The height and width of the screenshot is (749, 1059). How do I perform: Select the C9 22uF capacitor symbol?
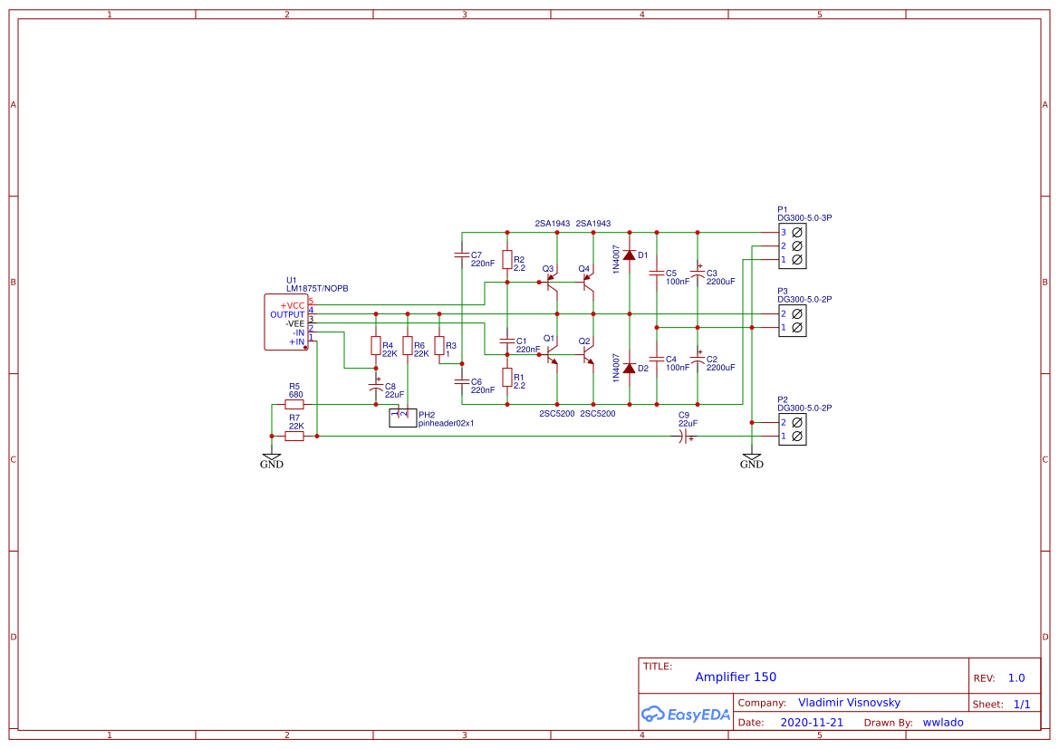(683, 437)
